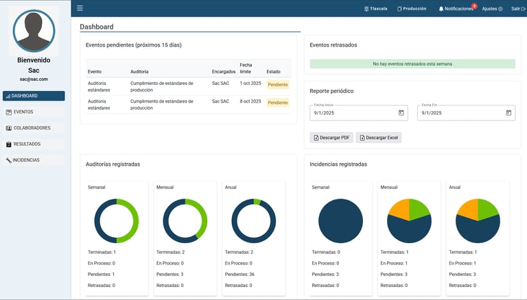Click the Dashboard bar-chart icon in sidebar
Viewport: 527px width, 300px height.
[x=8, y=96]
